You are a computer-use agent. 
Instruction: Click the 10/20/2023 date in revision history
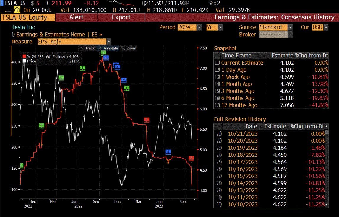point(243,141)
